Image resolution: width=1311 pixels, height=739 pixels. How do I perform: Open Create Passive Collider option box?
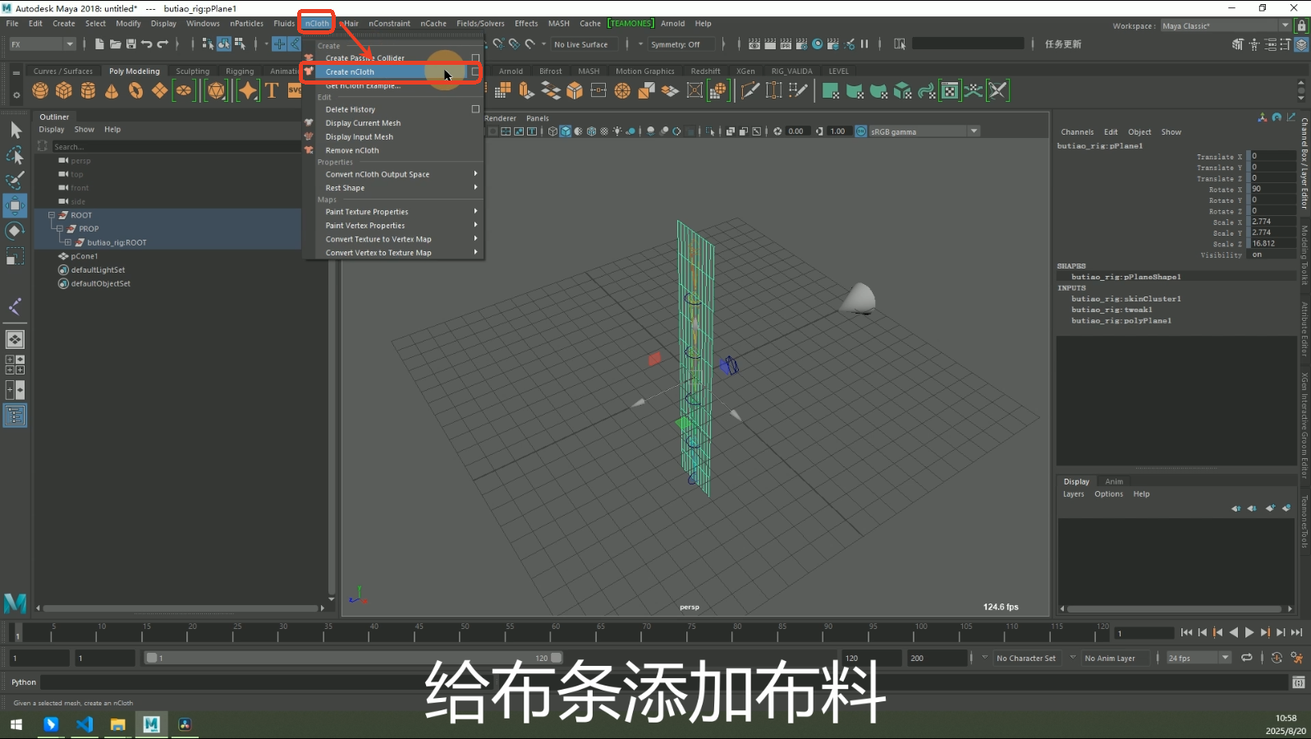tap(474, 58)
